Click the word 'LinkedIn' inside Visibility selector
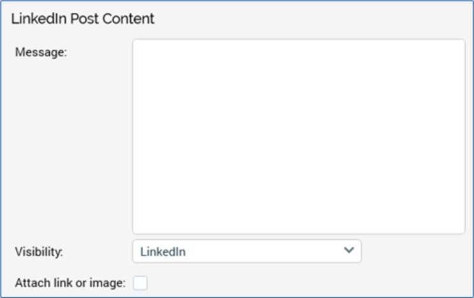 pos(163,252)
